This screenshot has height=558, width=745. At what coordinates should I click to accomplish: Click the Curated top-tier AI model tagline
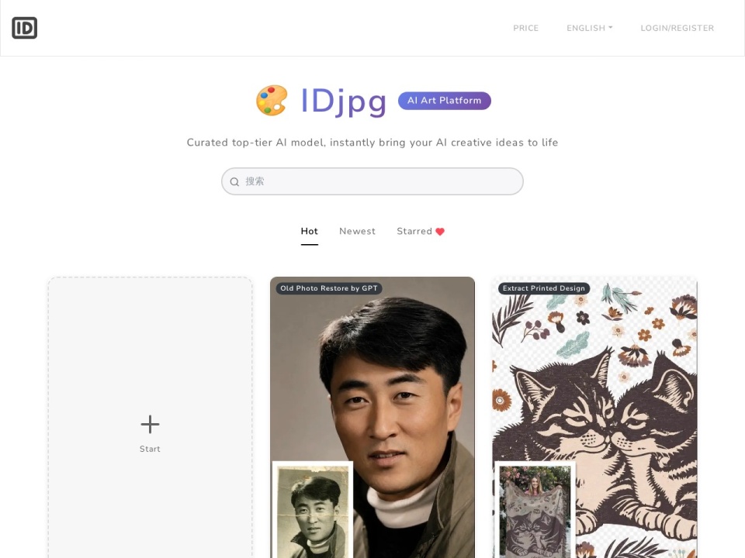tap(372, 143)
